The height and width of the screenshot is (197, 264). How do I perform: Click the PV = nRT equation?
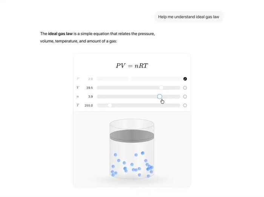(132, 66)
